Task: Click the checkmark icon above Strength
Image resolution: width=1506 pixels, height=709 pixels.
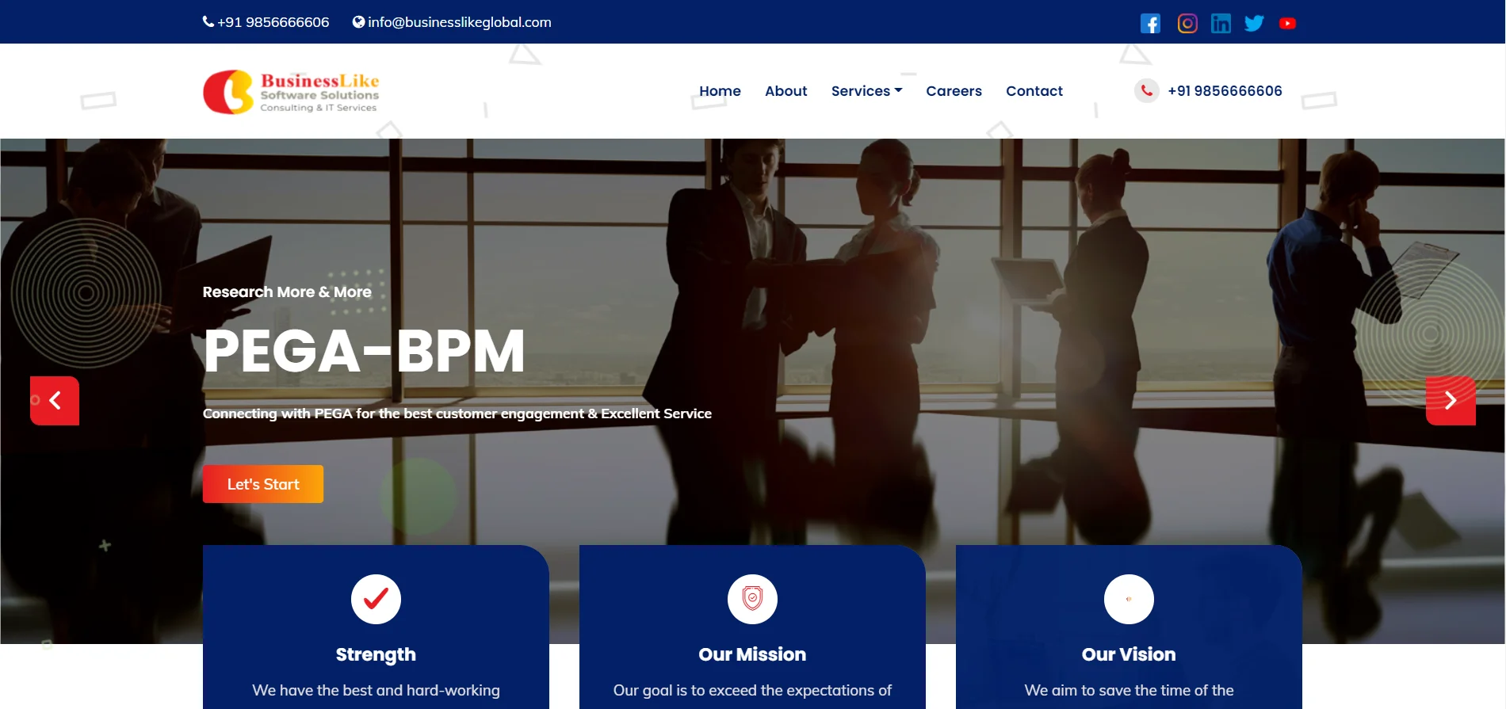Action: 376,599
